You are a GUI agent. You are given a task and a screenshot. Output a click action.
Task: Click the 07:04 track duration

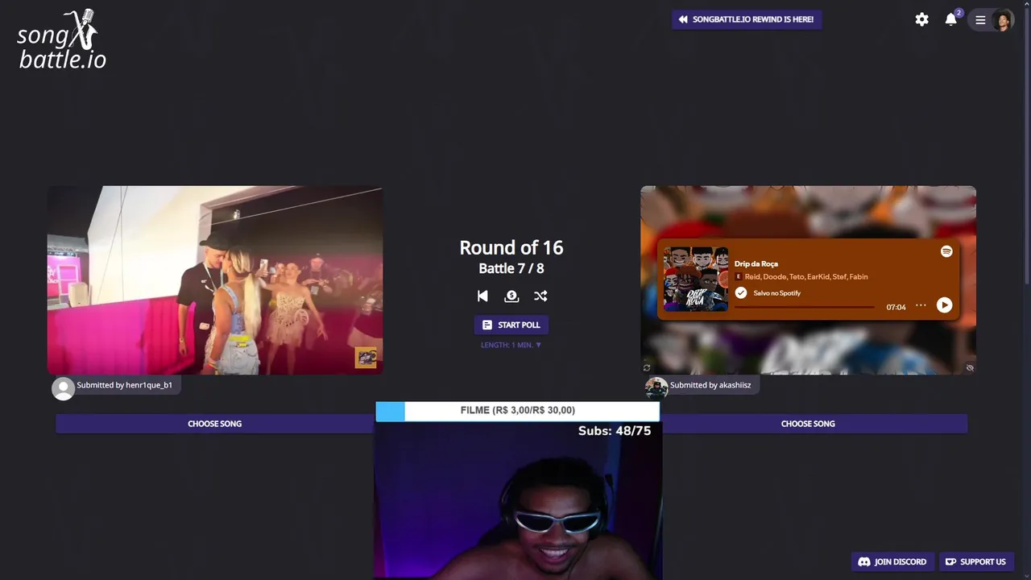coord(896,307)
